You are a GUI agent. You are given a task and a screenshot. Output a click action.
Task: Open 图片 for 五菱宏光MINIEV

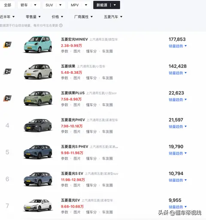77,51
